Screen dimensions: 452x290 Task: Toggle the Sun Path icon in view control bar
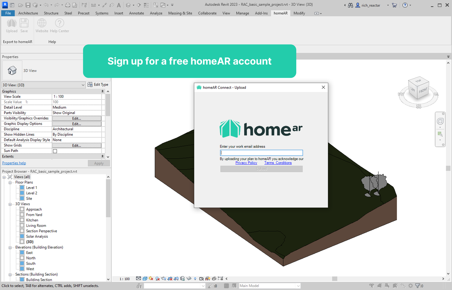[151, 279]
